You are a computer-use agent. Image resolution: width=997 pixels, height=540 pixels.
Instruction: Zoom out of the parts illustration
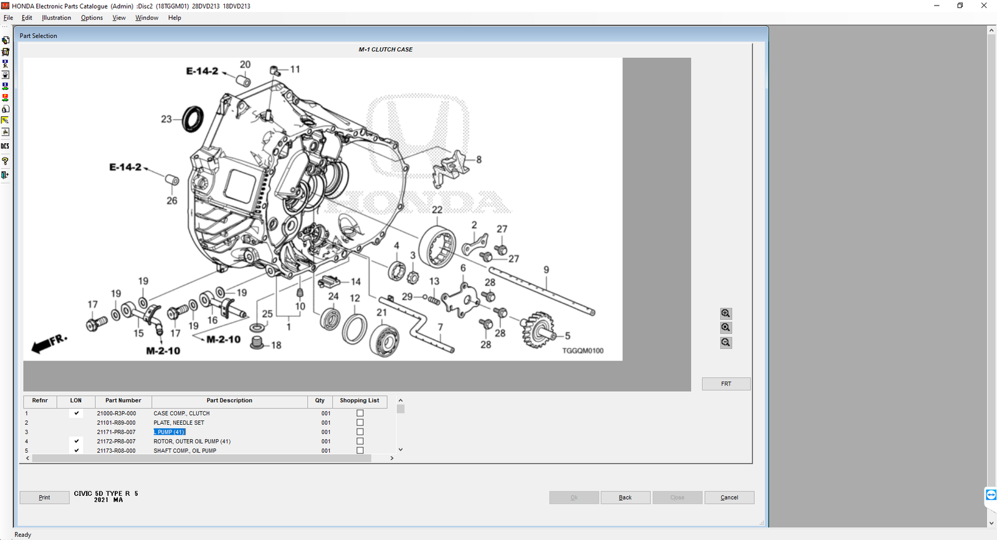[x=725, y=343]
